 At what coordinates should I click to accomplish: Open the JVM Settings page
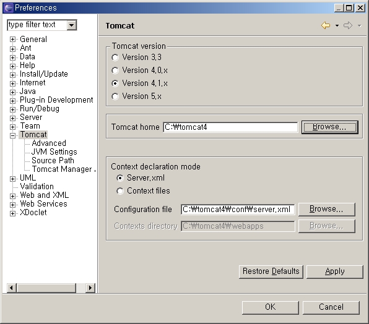pos(54,151)
